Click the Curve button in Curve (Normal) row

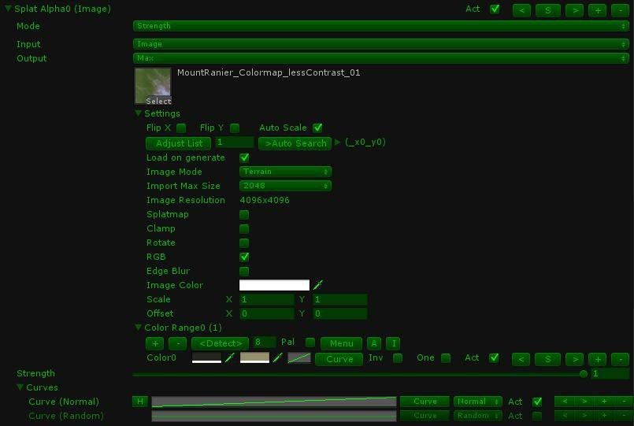coord(425,402)
